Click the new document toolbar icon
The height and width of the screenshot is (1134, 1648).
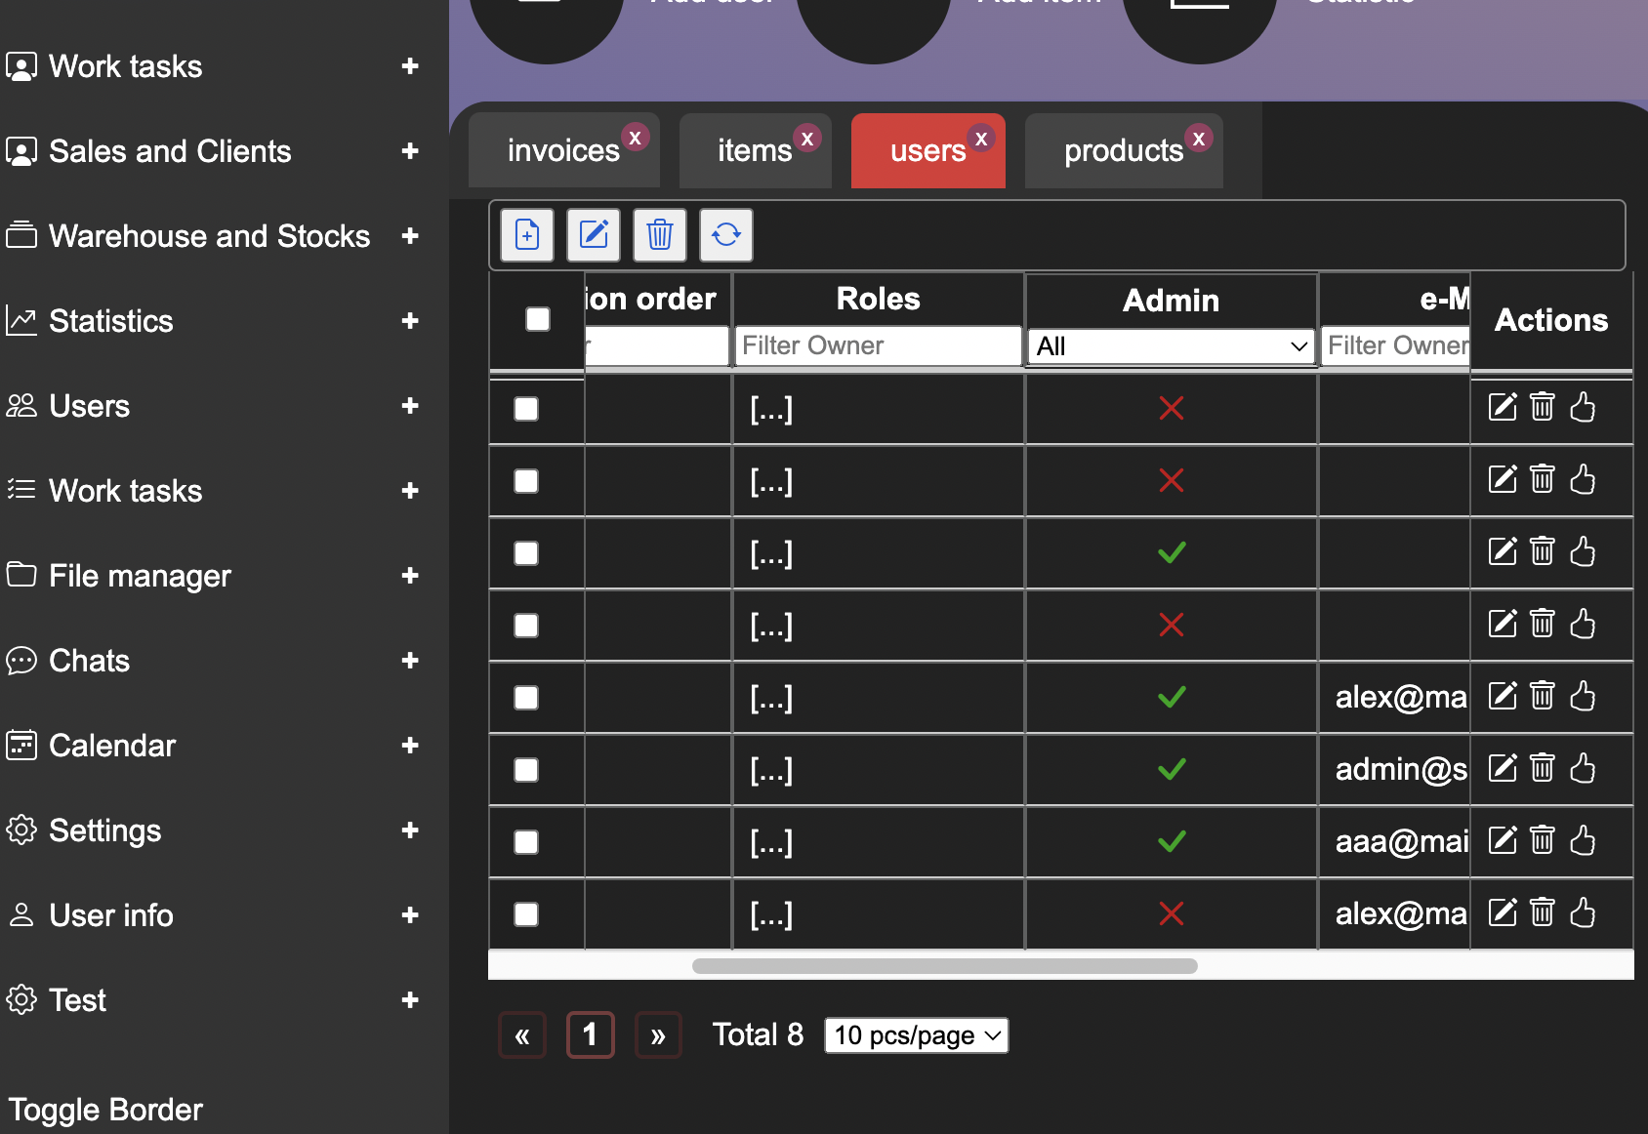tap(527, 235)
